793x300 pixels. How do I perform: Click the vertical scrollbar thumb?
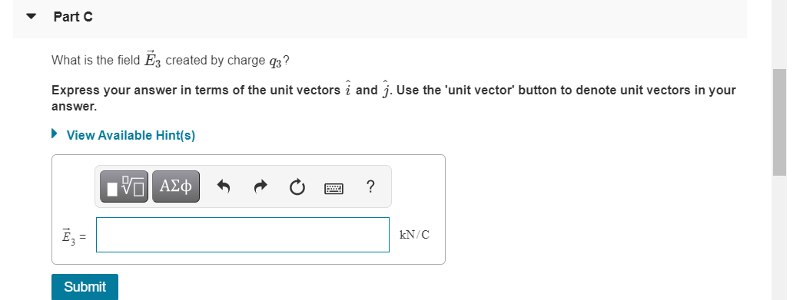click(779, 122)
